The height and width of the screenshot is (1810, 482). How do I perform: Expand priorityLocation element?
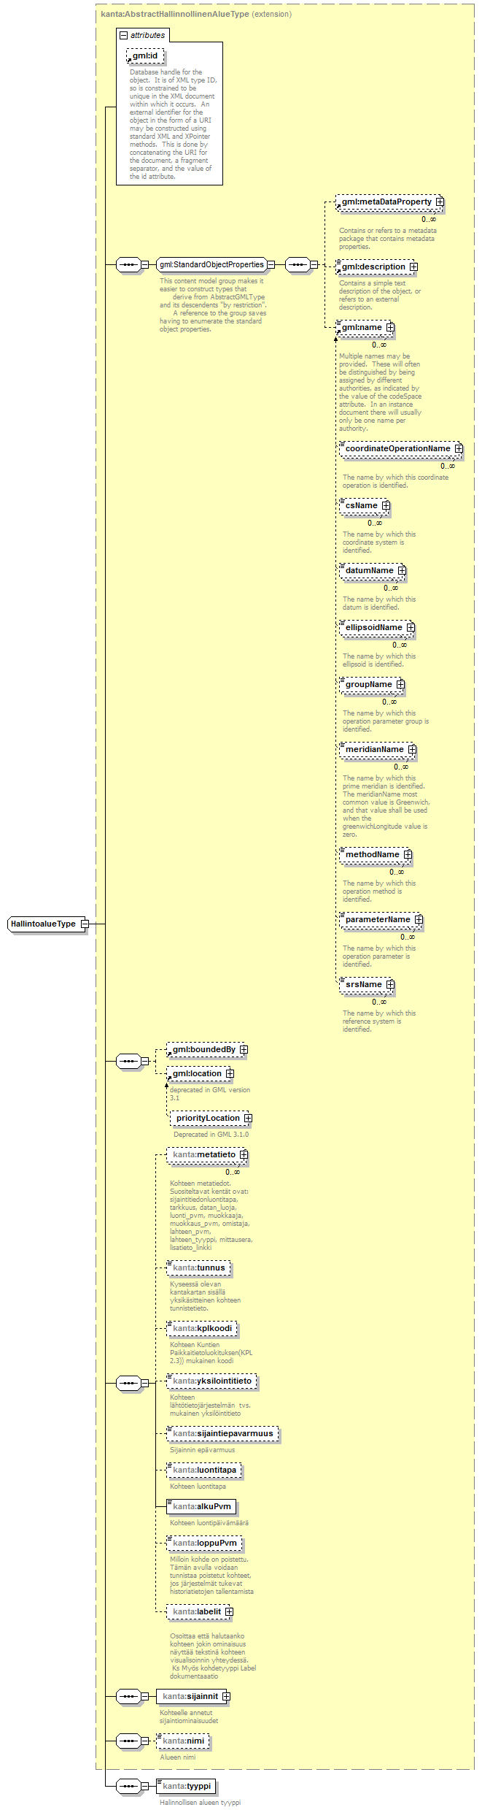(x=248, y=1118)
